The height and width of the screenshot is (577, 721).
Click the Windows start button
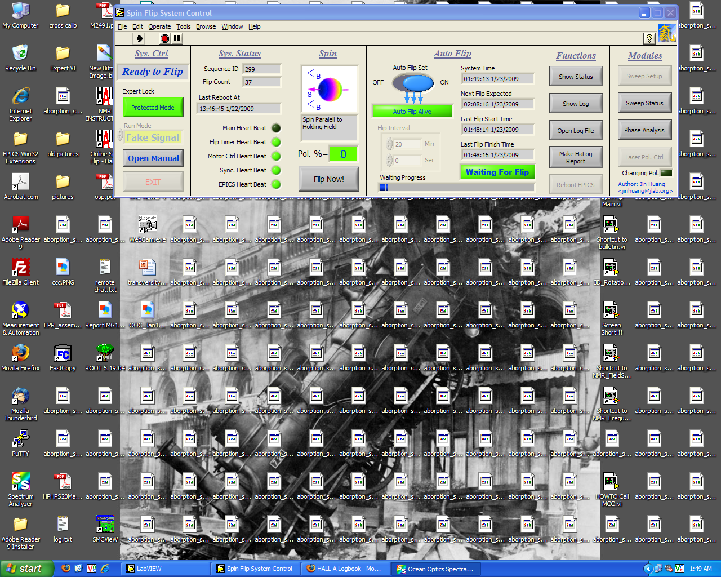pos(27,569)
